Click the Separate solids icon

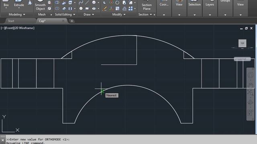tap(71, 8)
